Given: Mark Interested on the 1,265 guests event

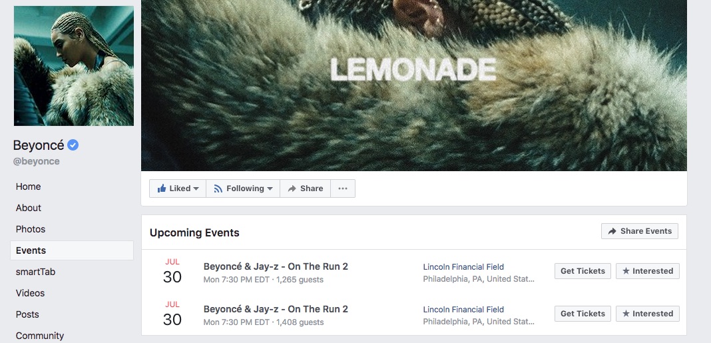Looking at the screenshot, I should coord(647,271).
